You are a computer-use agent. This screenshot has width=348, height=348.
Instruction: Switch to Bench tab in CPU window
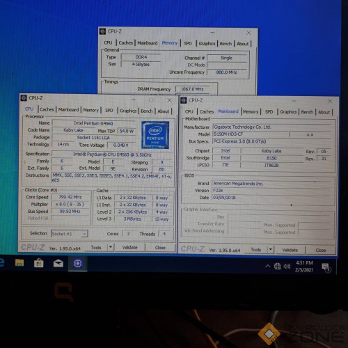(147, 111)
